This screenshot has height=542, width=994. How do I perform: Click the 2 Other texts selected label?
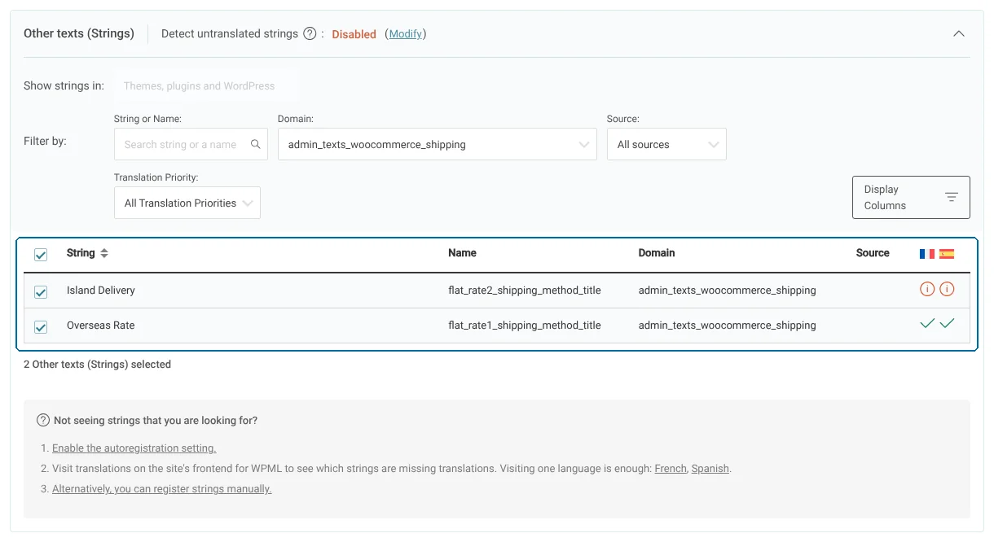pyautogui.click(x=97, y=364)
